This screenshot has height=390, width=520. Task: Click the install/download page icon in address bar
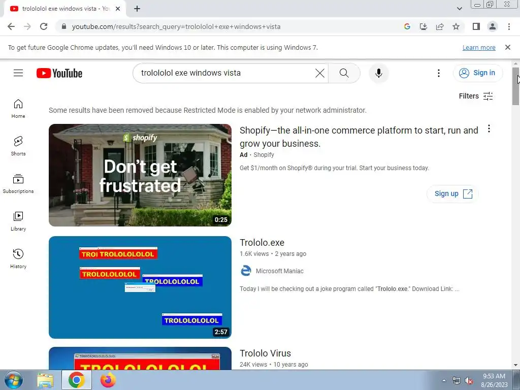coord(424,26)
